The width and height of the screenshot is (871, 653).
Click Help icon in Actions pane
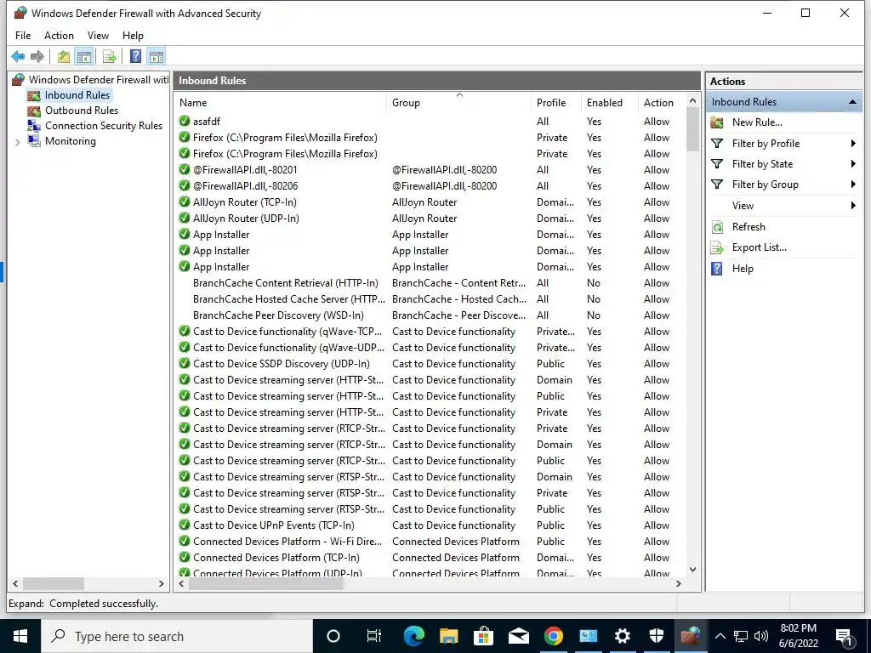tap(717, 269)
